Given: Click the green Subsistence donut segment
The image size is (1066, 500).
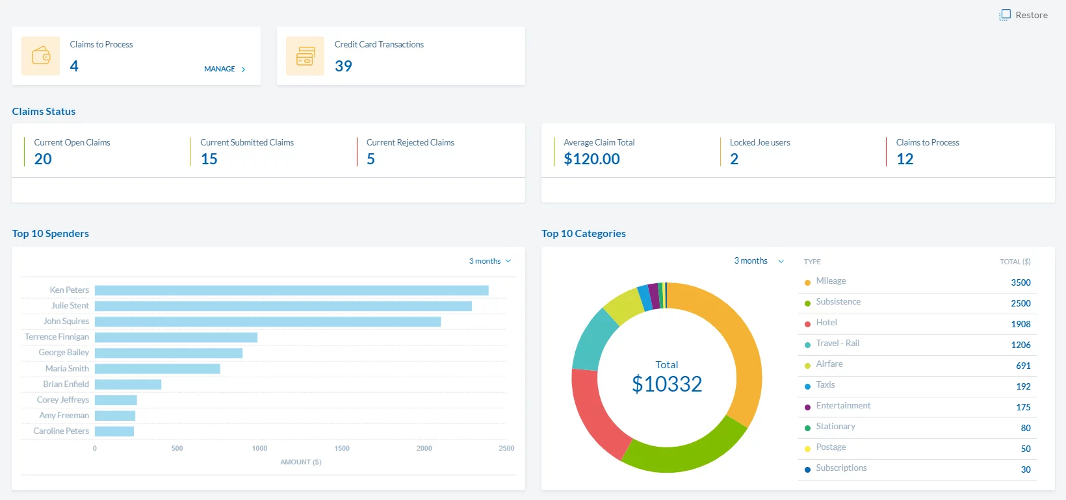Looking at the screenshot, I should point(682,455).
